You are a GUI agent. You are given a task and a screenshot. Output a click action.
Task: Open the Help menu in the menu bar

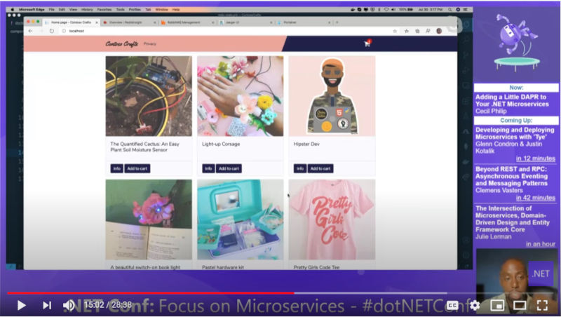click(x=176, y=10)
